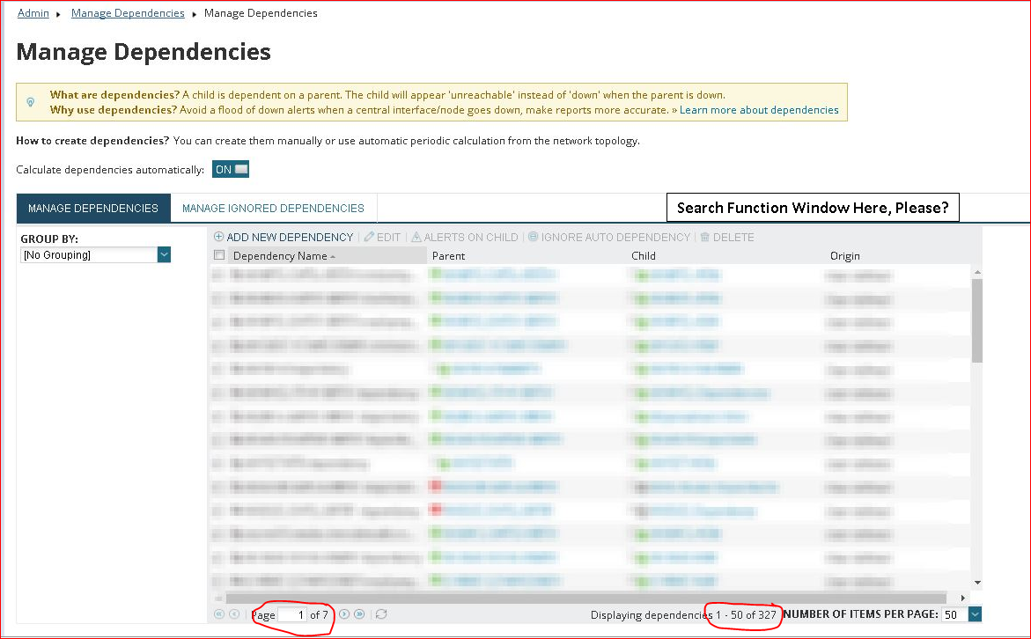Click the scroll down arrow of table
The height and width of the screenshot is (639, 1031).
click(977, 583)
